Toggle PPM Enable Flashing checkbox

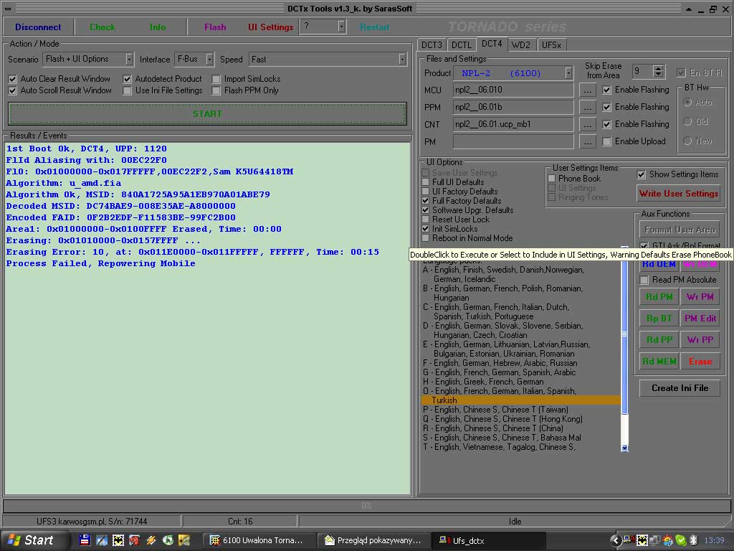pyautogui.click(x=606, y=107)
